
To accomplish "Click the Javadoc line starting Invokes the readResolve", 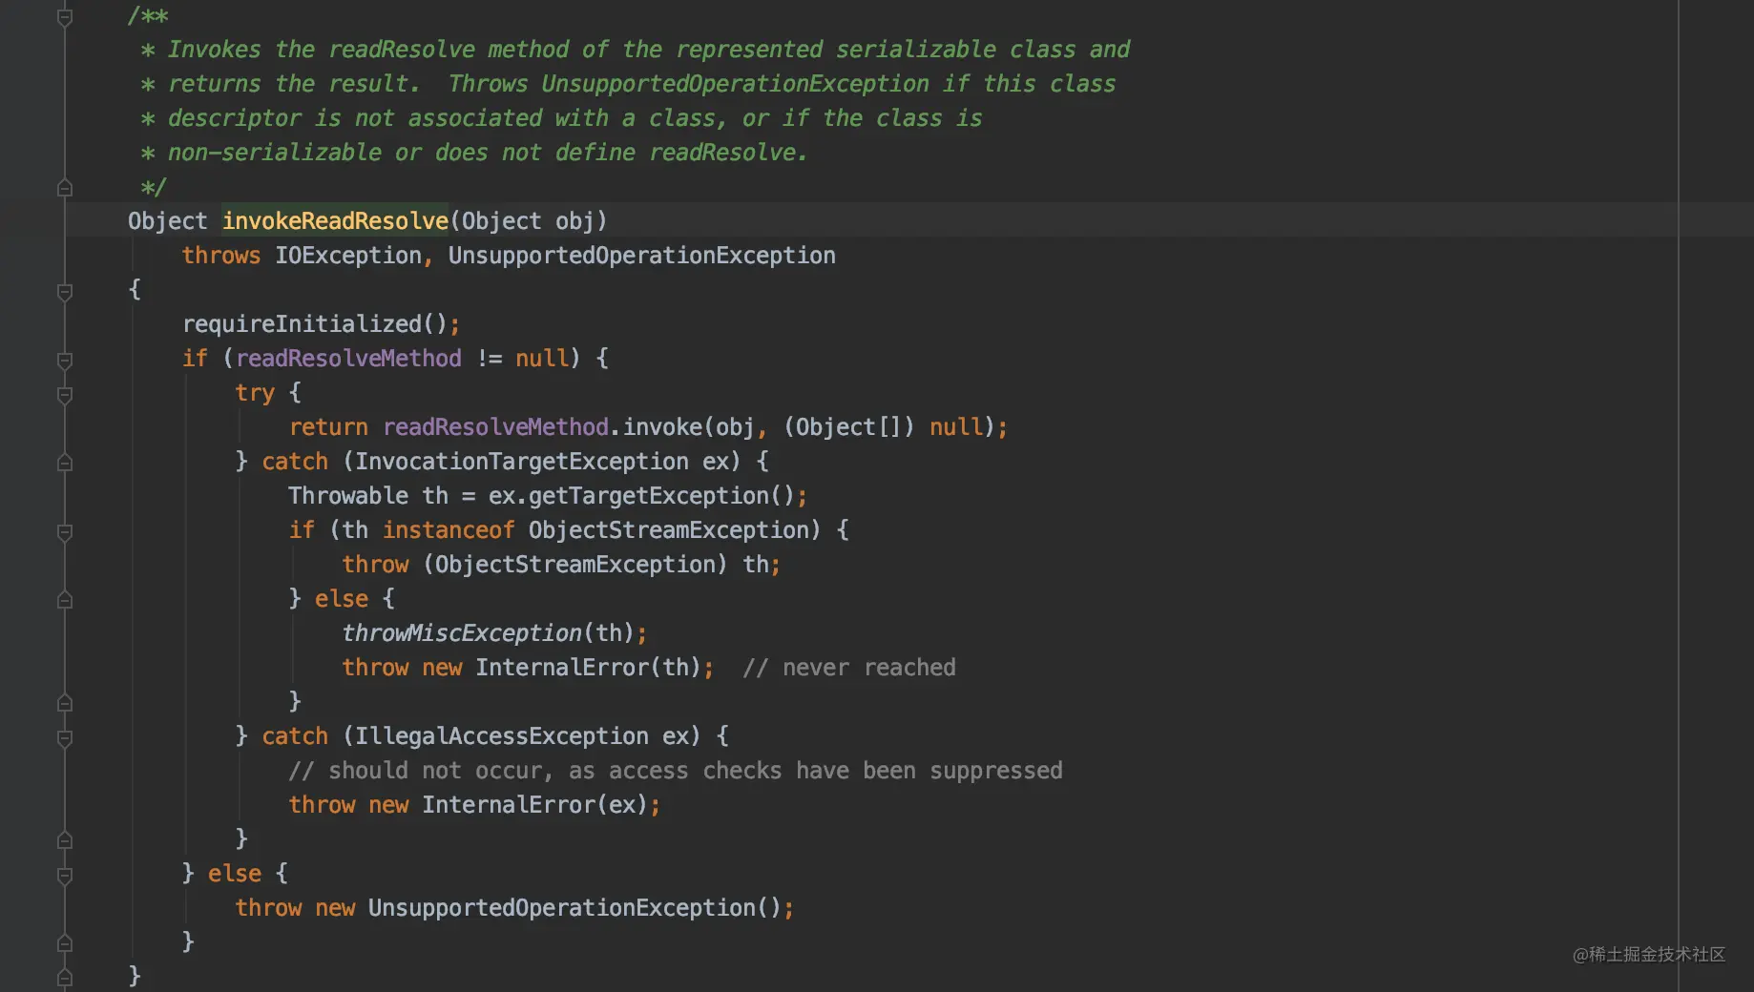I will (x=635, y=50).
